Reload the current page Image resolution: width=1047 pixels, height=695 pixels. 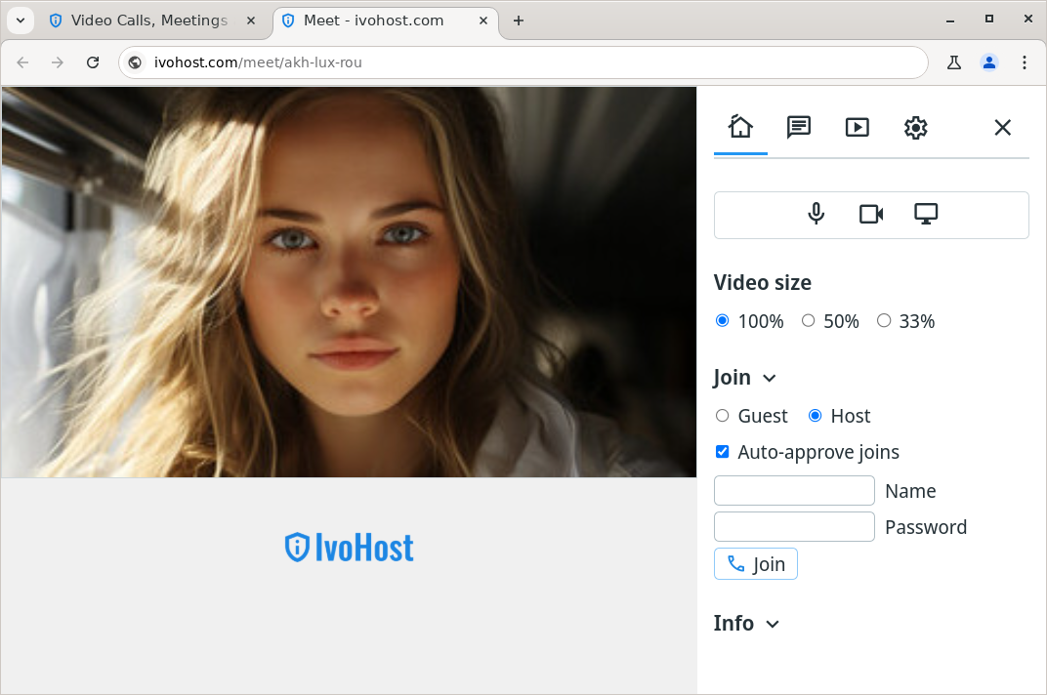(x=93, y=62)
